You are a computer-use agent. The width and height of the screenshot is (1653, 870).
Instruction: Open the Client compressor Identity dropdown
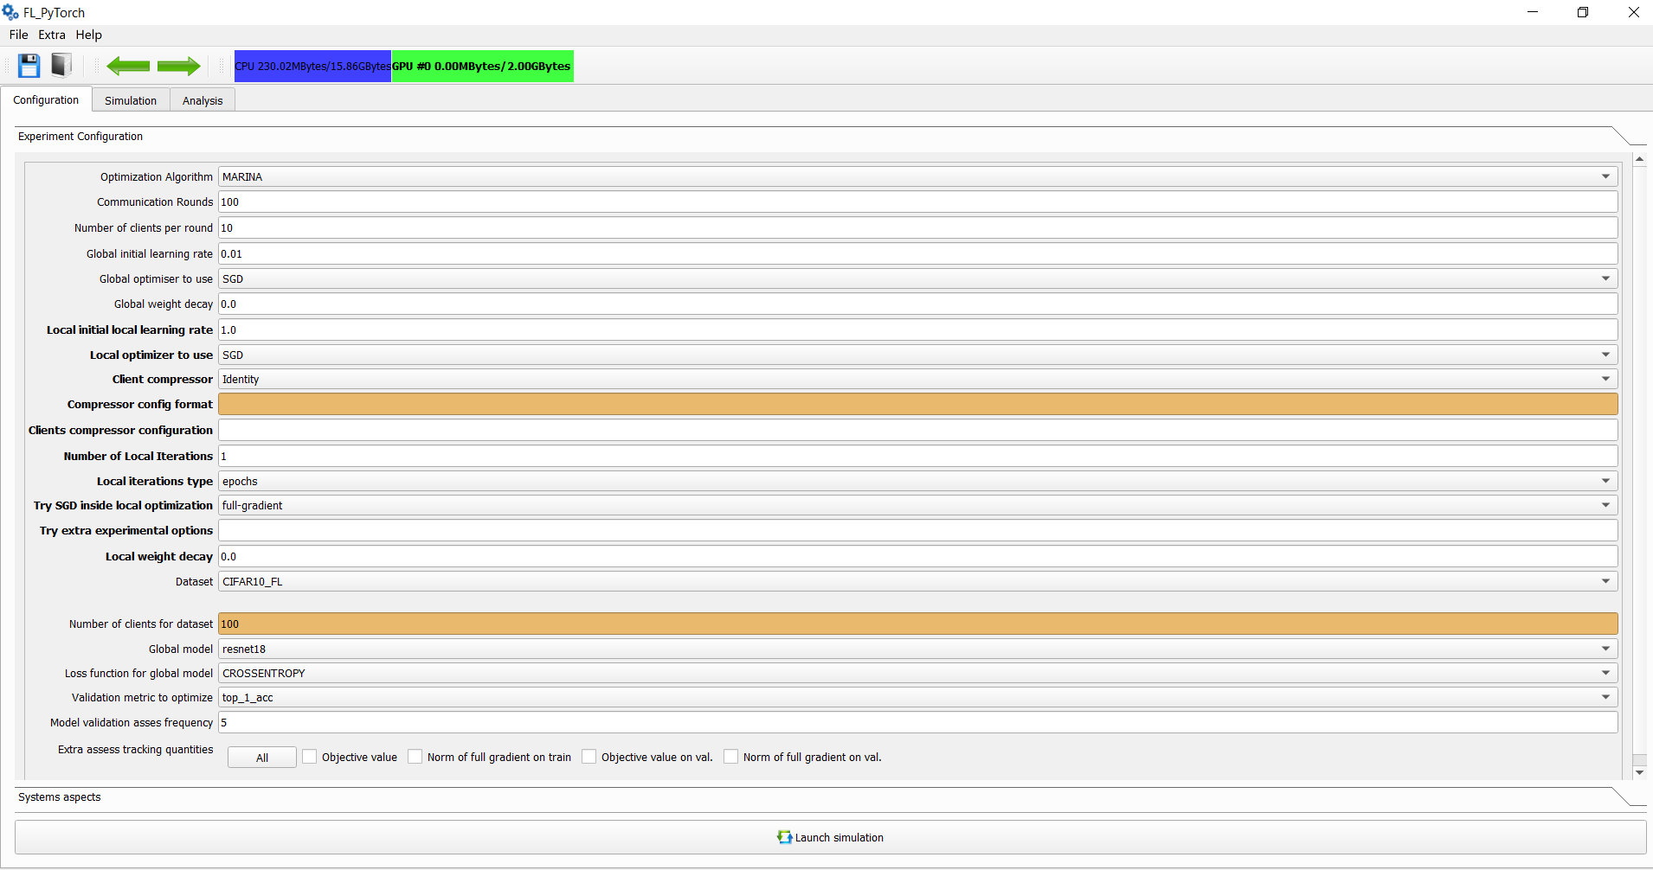click(917, 379)
